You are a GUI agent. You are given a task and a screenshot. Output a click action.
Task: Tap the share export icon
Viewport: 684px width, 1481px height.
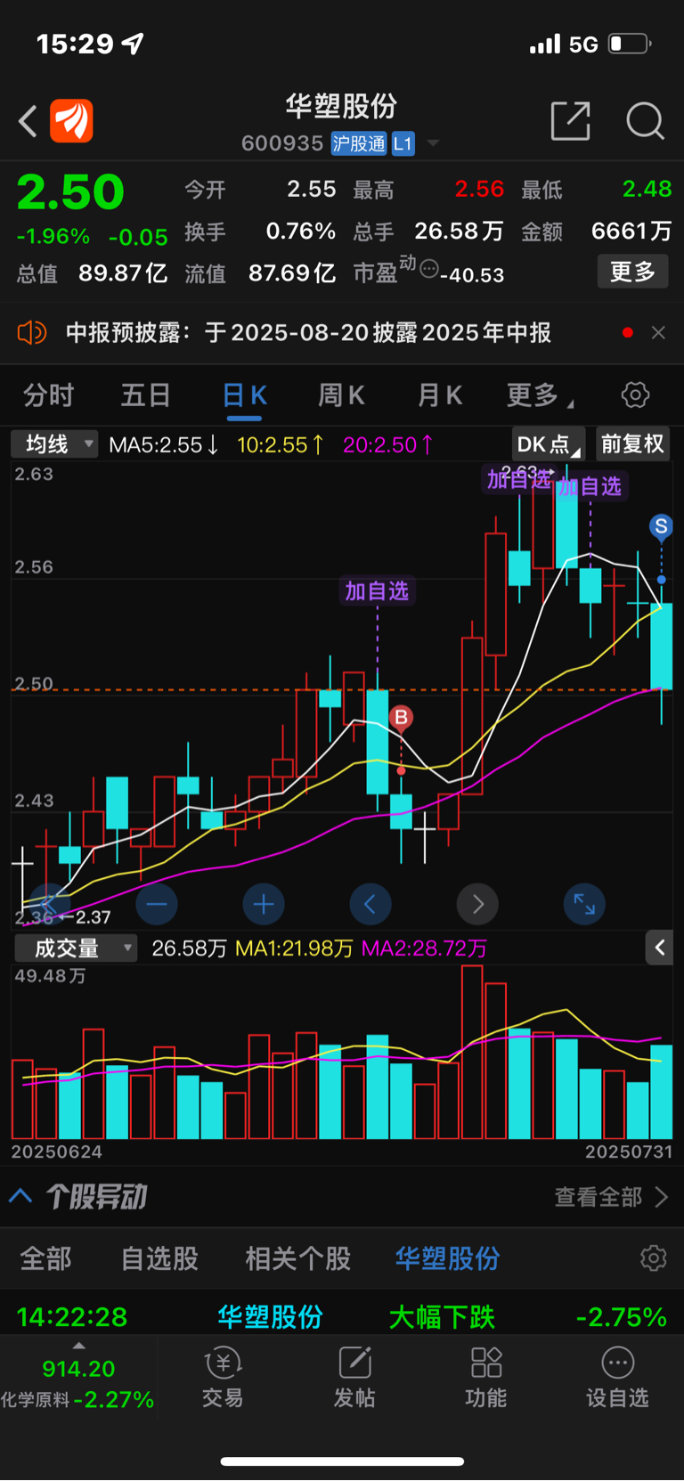coord(571,121)
